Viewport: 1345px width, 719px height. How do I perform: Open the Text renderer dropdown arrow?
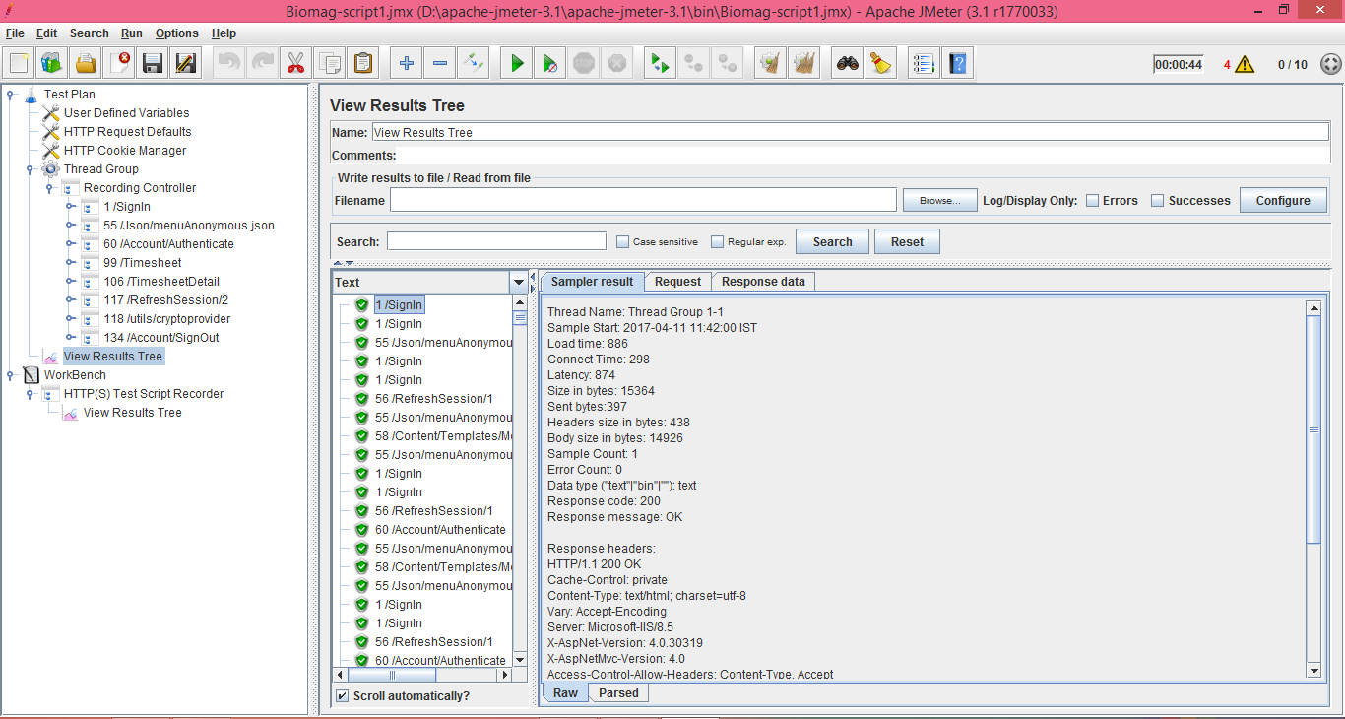click(519, 282)
